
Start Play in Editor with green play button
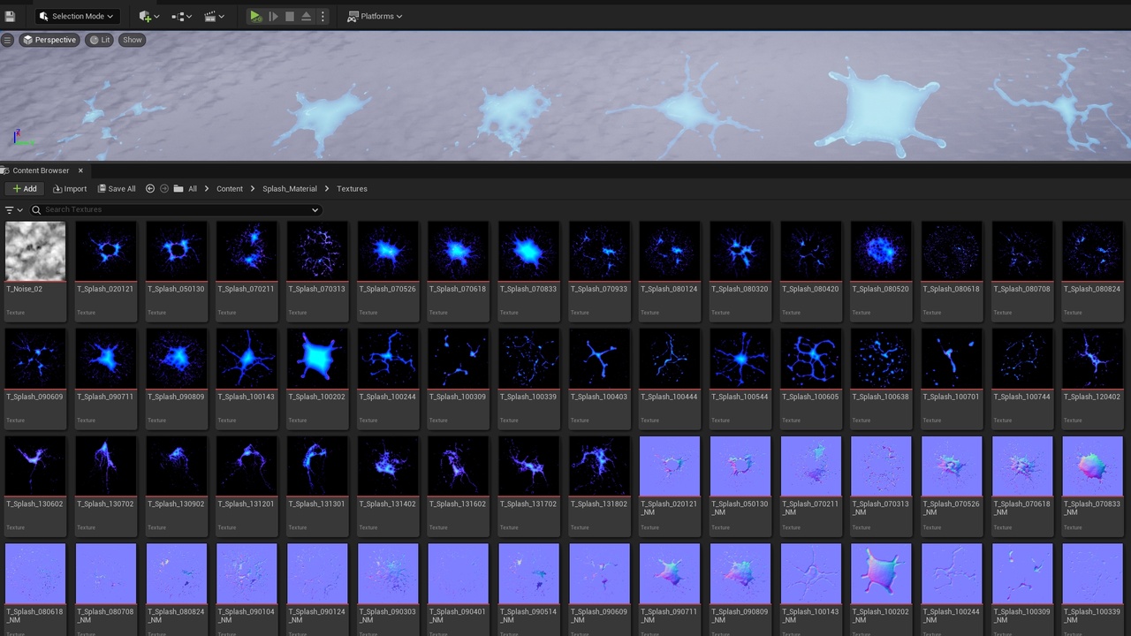[255, 16]
